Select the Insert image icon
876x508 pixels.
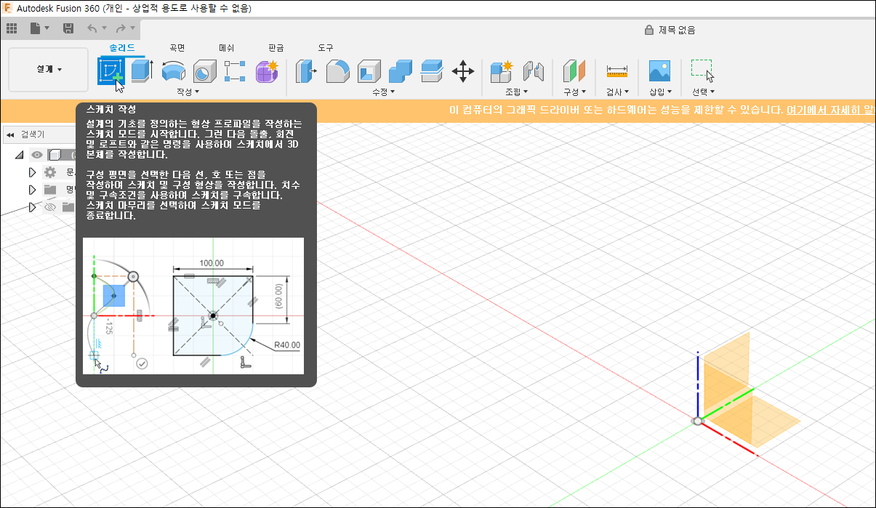pyautogui.click(x=659, y=71)
